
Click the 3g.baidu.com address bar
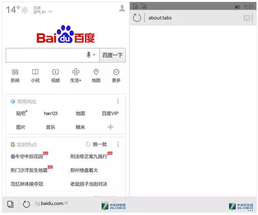coord(51,204)
